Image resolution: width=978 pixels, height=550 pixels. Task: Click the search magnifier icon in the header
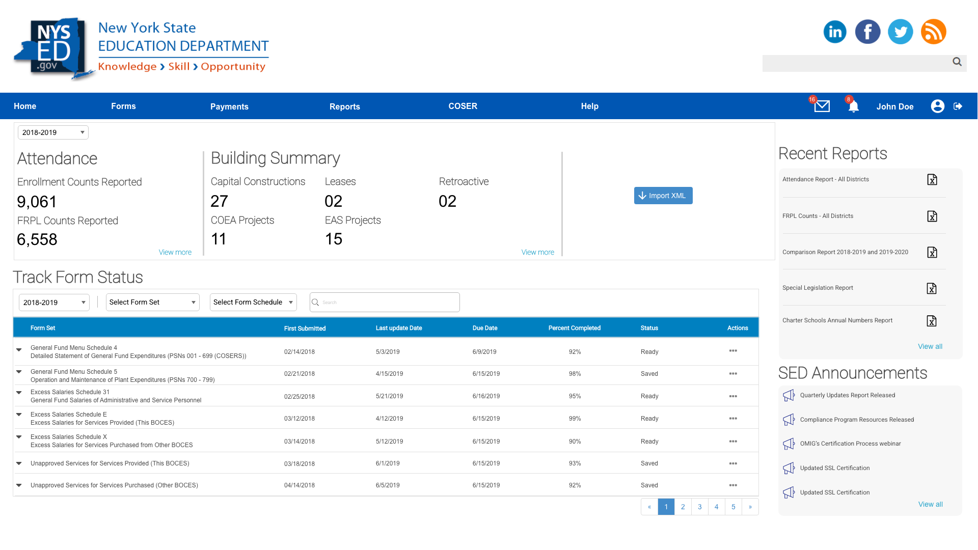click(957, 62)
